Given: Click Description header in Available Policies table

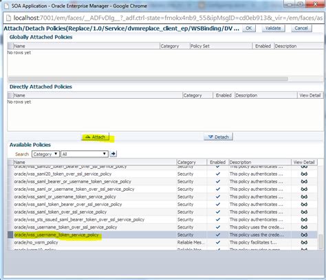Looking at the screenshot, I should (260, 162).
